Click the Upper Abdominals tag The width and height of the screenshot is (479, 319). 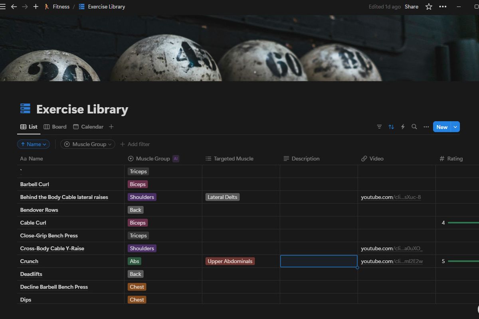pos(230,261)
